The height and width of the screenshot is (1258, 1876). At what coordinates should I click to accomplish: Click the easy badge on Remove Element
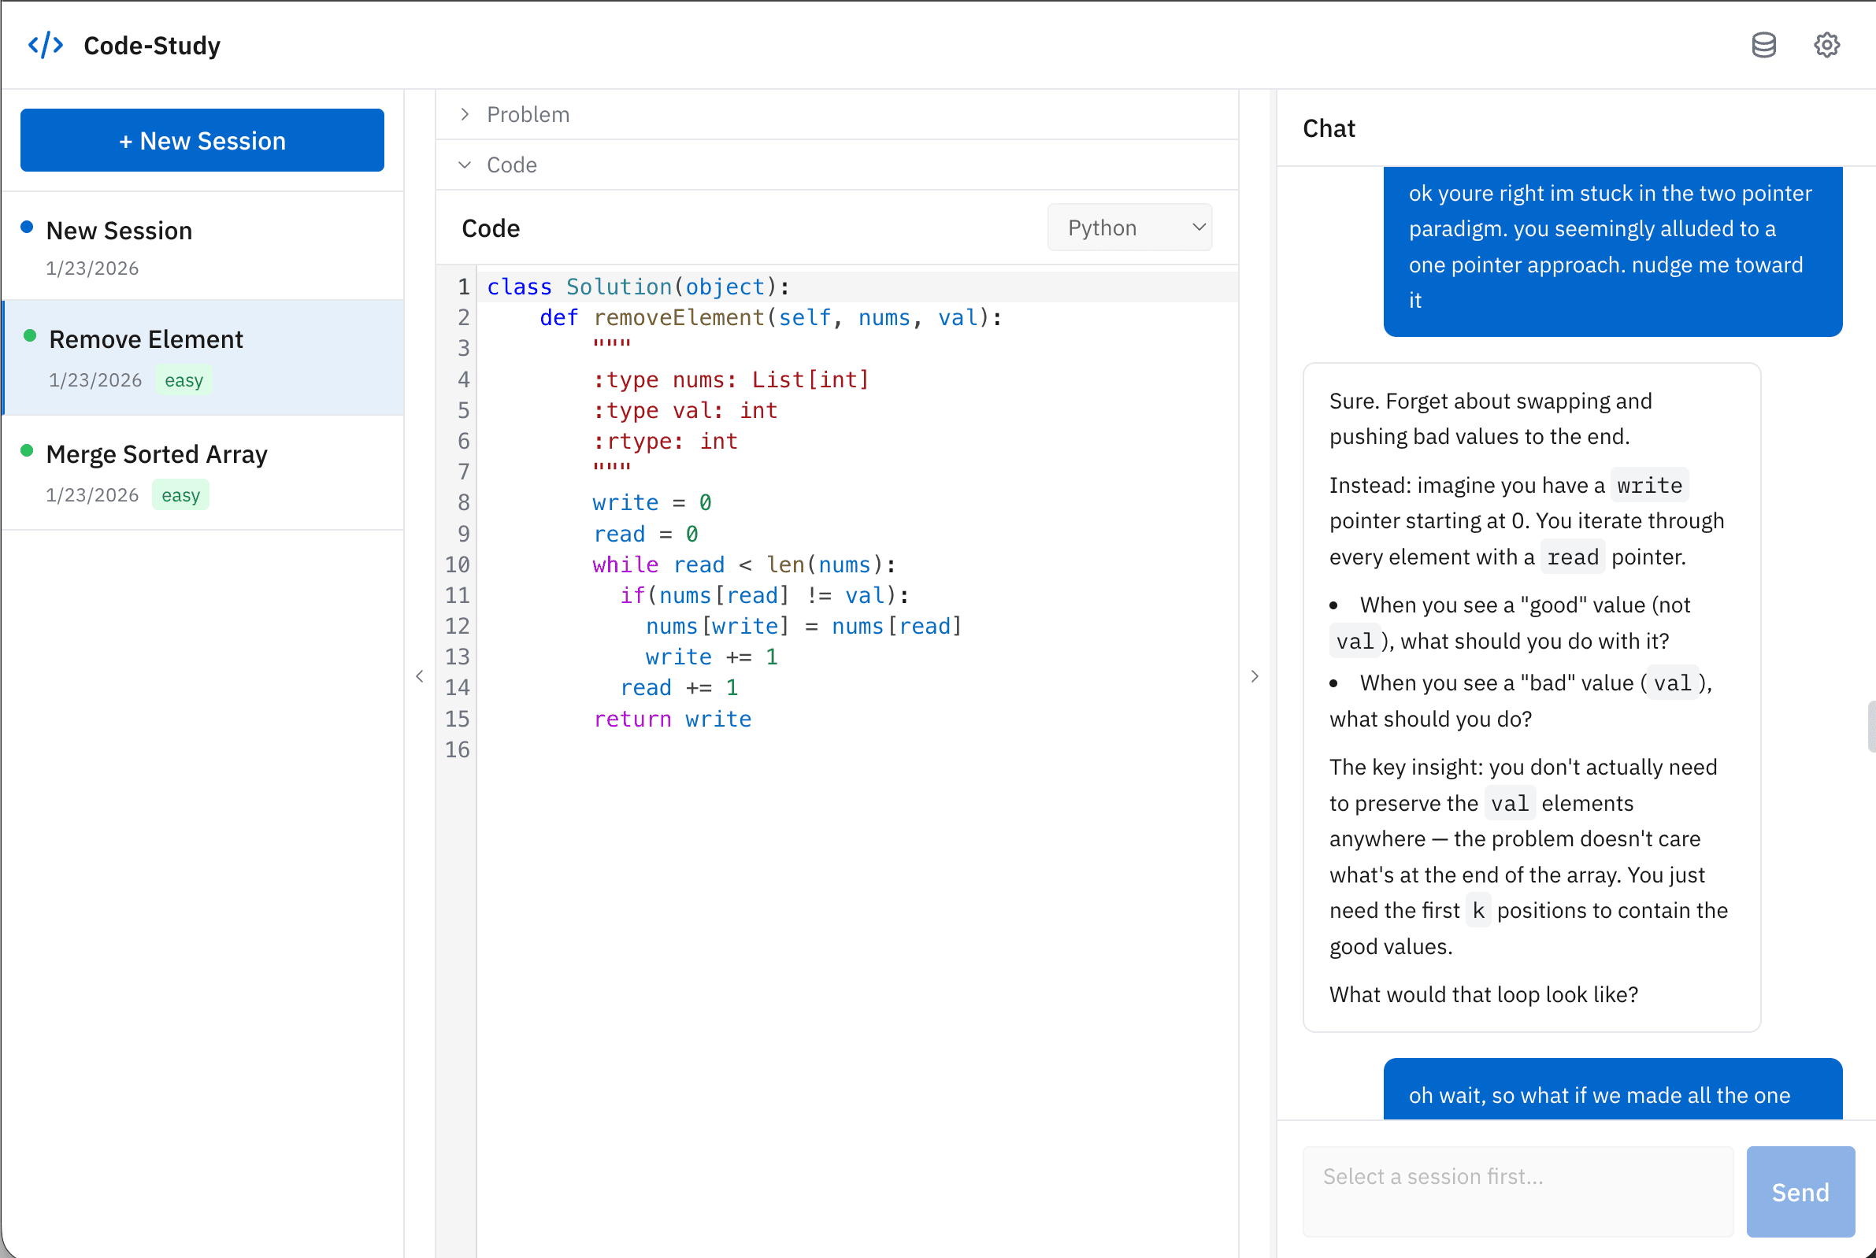(184, 380)
